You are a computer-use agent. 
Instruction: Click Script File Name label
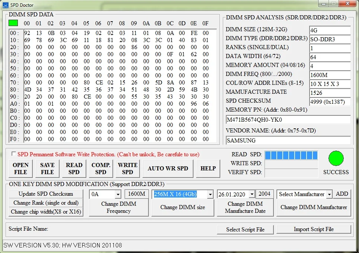[28, 229]
